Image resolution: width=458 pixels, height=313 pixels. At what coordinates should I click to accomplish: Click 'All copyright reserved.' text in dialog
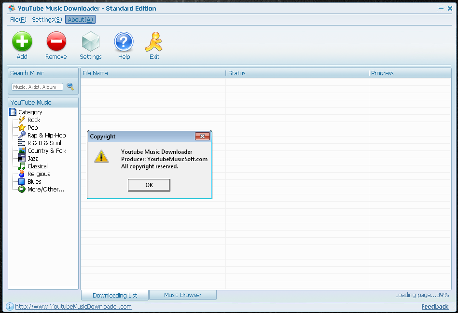coord(150,166)
